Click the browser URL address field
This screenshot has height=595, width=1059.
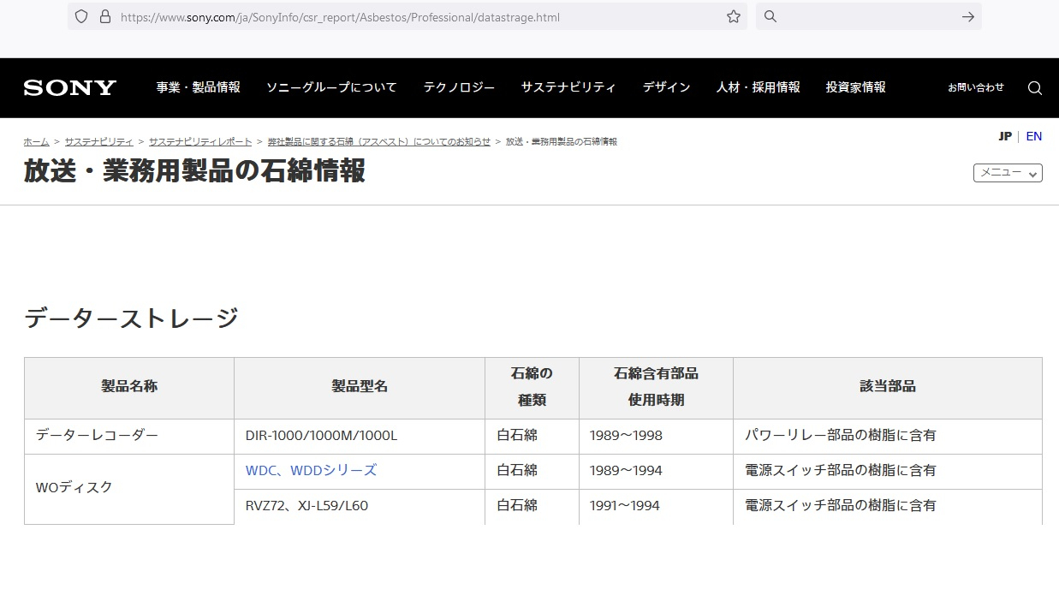pyautogui.click(x=411, y=16)
